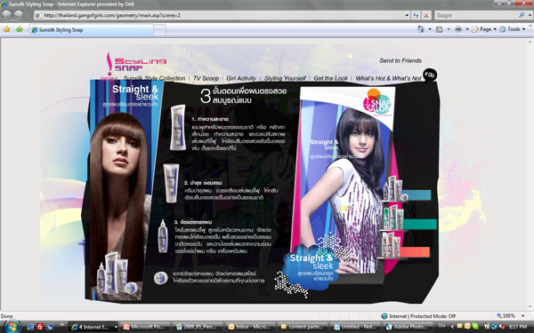
Task: Open the Get the Look menu
Action: point(331,78)
